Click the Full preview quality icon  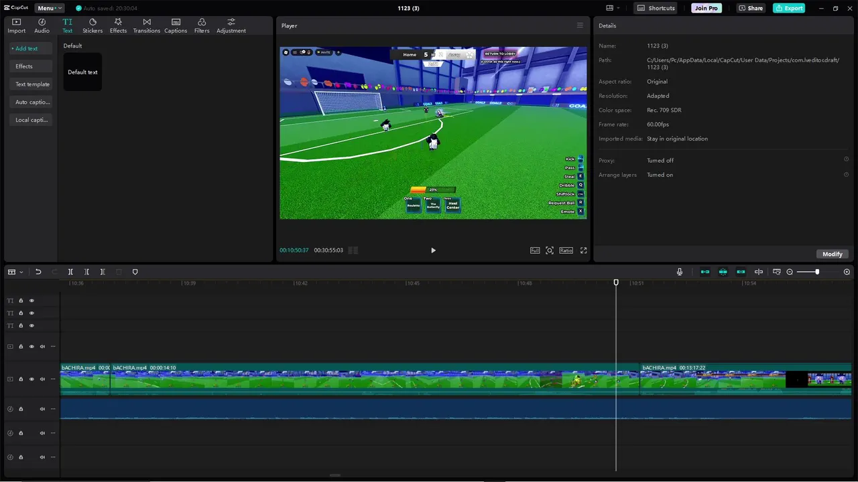(535, 250)
